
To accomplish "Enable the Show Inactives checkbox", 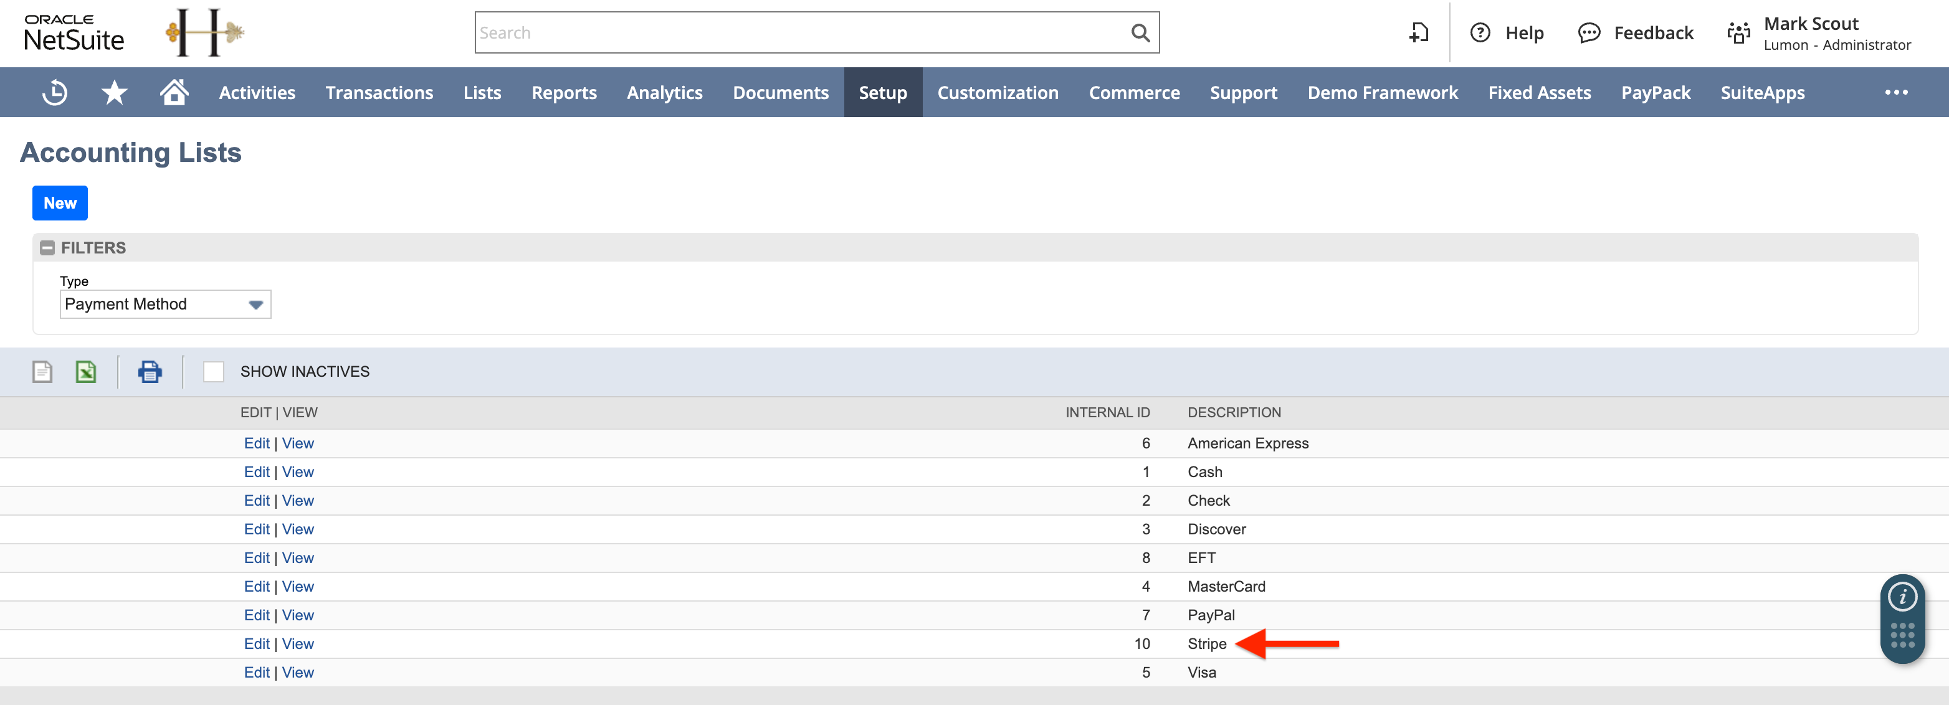I will point(214,371).
